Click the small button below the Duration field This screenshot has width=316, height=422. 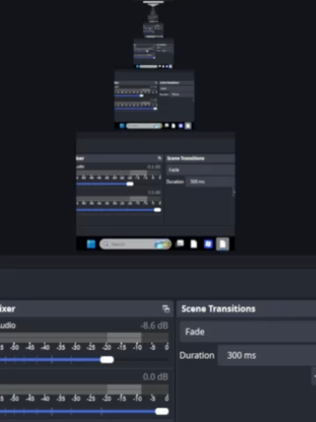[x=314, y=376]
